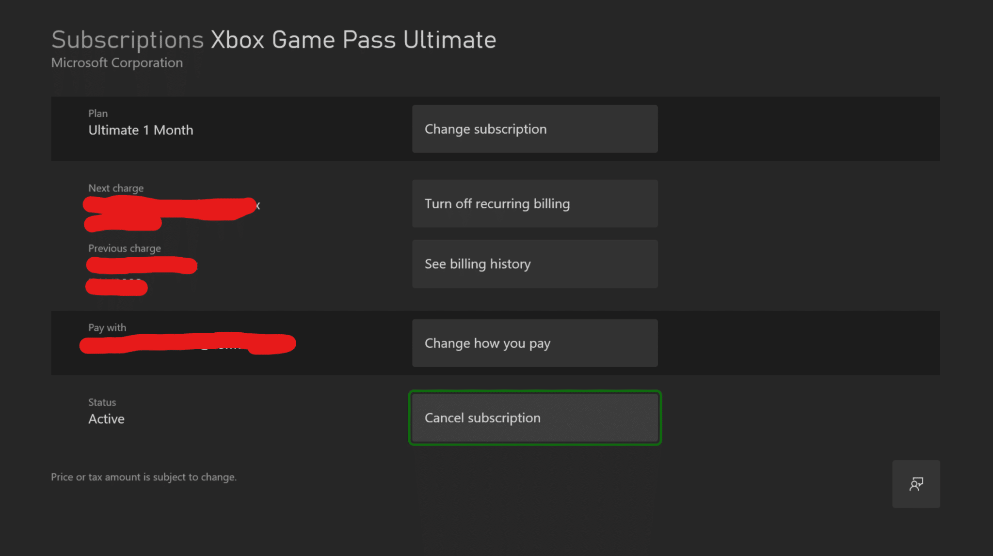
Task: Click the redacted payment method text
Action: 187,343
